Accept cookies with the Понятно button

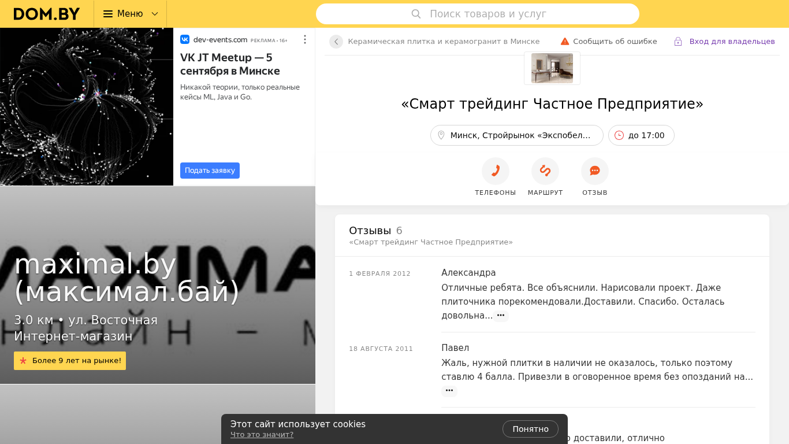click(x=530, y=429)
